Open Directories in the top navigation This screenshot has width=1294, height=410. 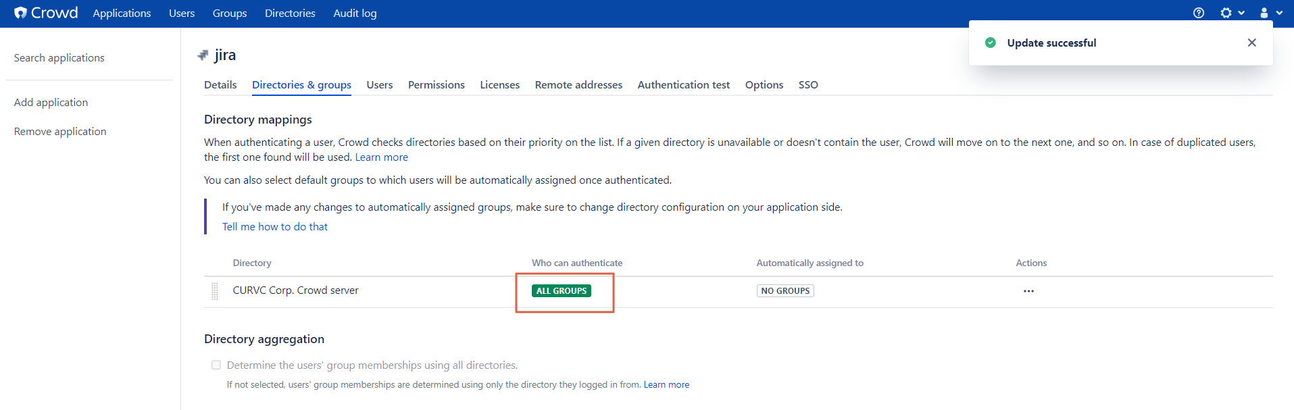click(x=290, y=14)
